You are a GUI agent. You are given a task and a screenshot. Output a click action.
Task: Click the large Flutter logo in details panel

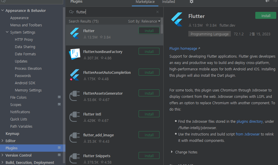pos(177,19)
